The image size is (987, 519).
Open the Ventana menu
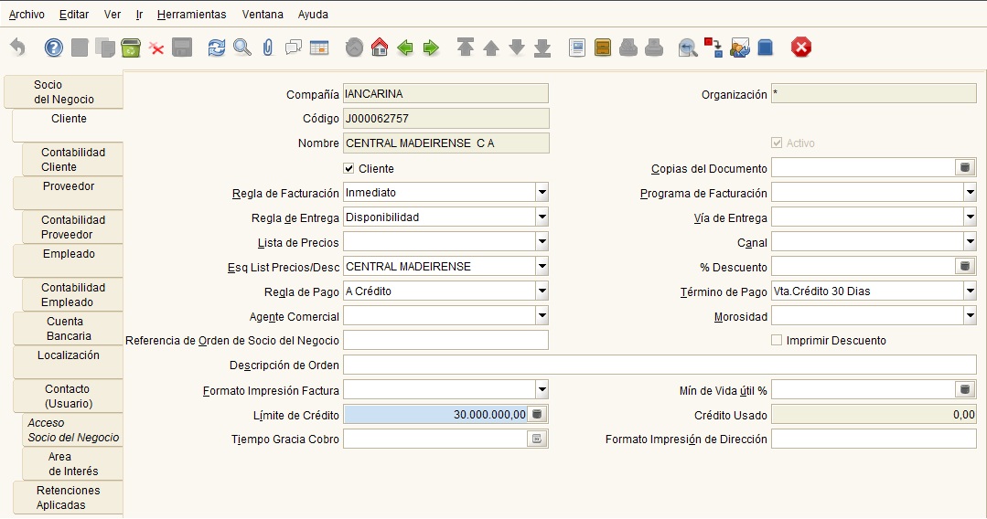[263, 14]
